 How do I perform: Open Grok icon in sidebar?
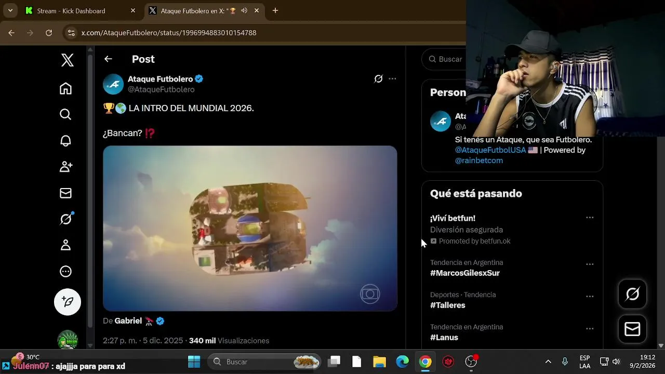pyautogui.click(x=65, y=219)
